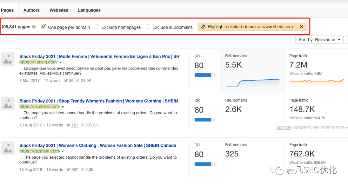This screenshot has height=185, width=348.
Task: Expand the arrow next to https://fr.shein.com/
Action: coord(61,62)
